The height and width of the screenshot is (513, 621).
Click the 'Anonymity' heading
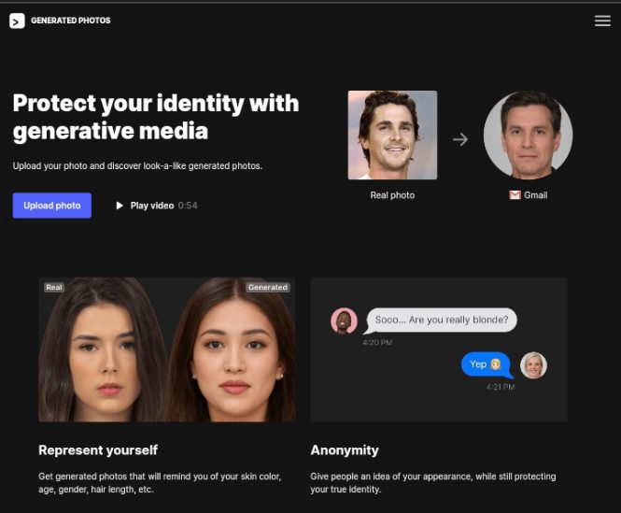345,450
